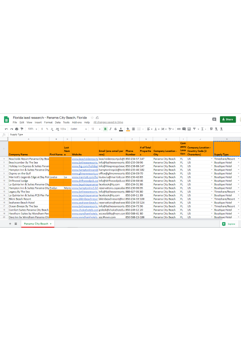Screen dimensions: 241x341
Task: Create a filter with funnel icon
Action: coord(194,129)
